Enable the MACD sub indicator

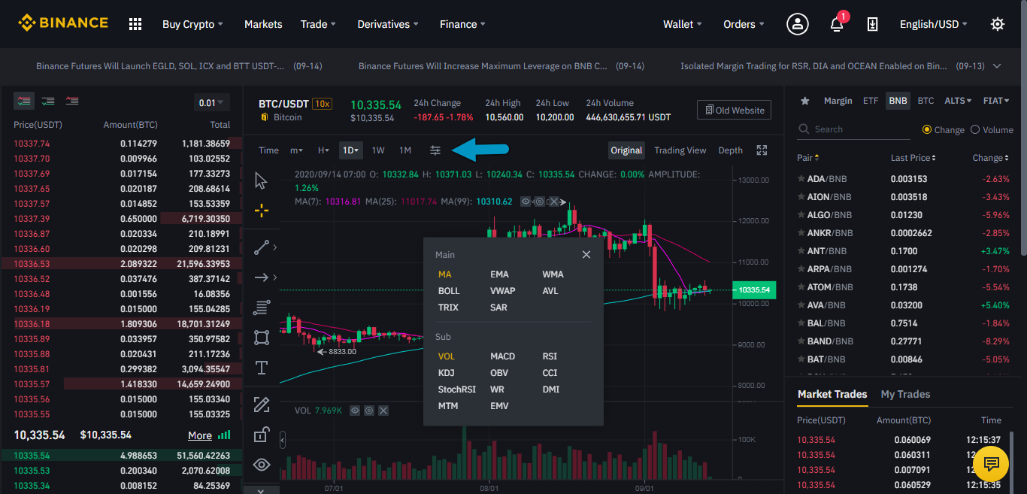(x=502, y=356)
